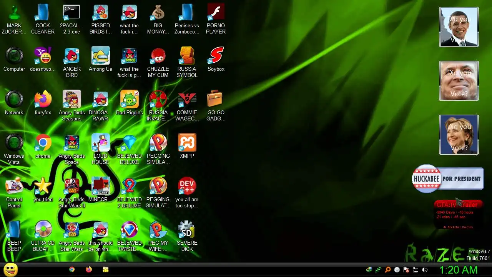Launch the Dev-C++ 'you all are too stup...' icon
492x277 pixels.
pyautogui.click(x=187, y=193)
